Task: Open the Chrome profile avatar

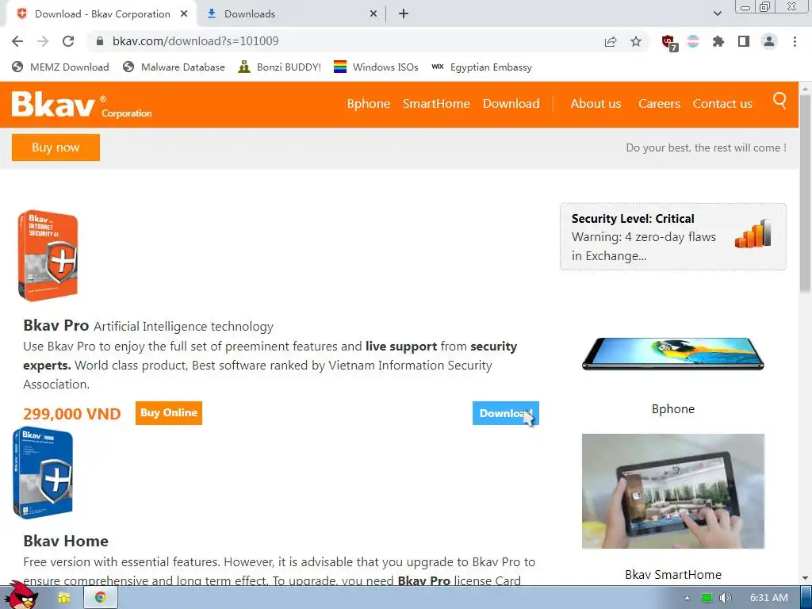Action: coord(769,41)
